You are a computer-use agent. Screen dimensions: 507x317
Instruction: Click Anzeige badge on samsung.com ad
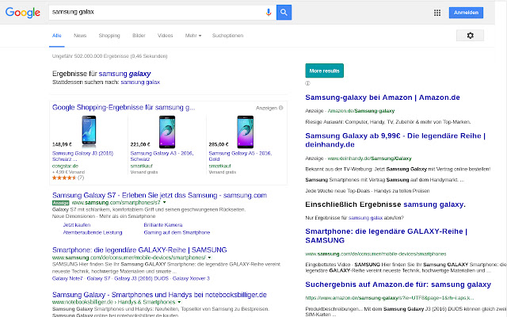tap(60, 203)
